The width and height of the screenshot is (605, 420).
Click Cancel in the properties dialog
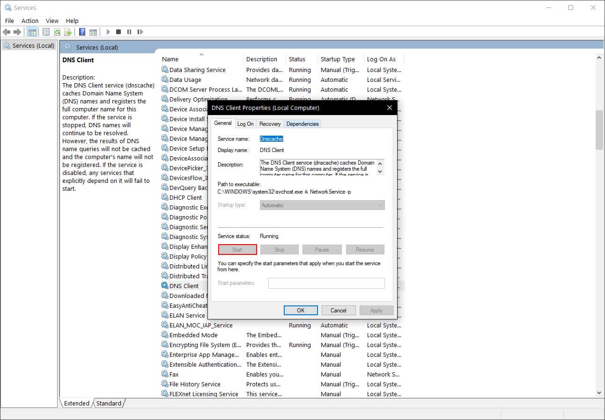click(339, 310)
